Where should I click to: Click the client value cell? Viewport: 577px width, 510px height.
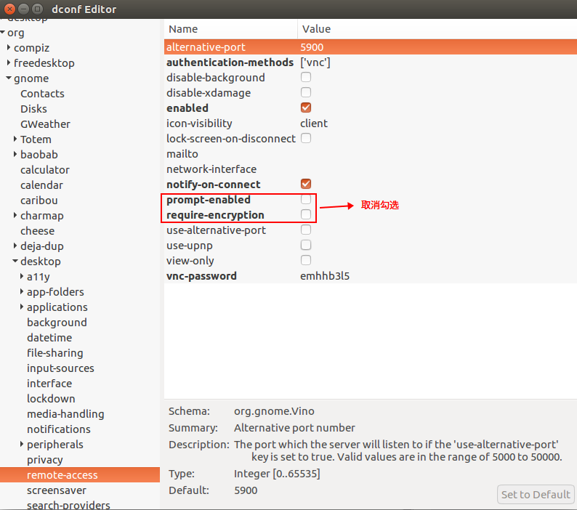313,124
